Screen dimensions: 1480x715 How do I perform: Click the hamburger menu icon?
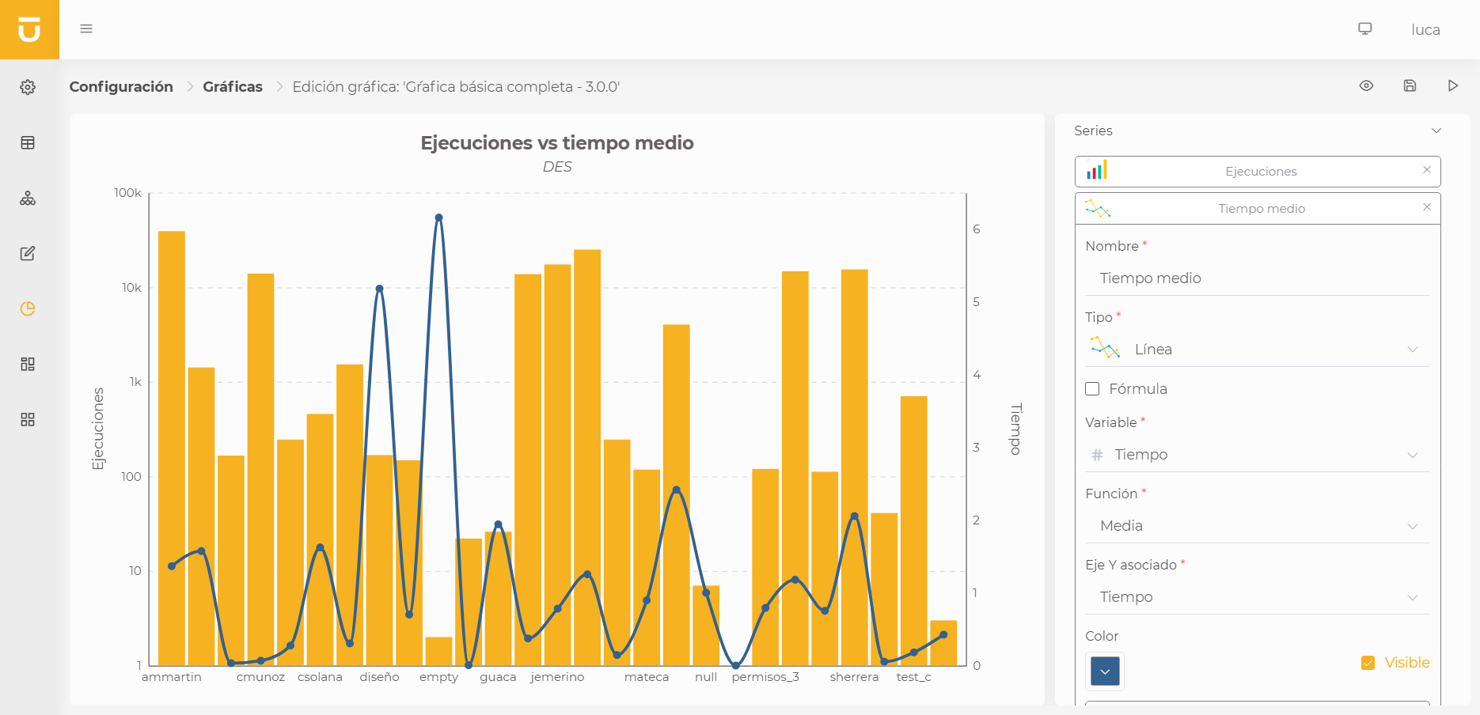click(x=86, y=28)
